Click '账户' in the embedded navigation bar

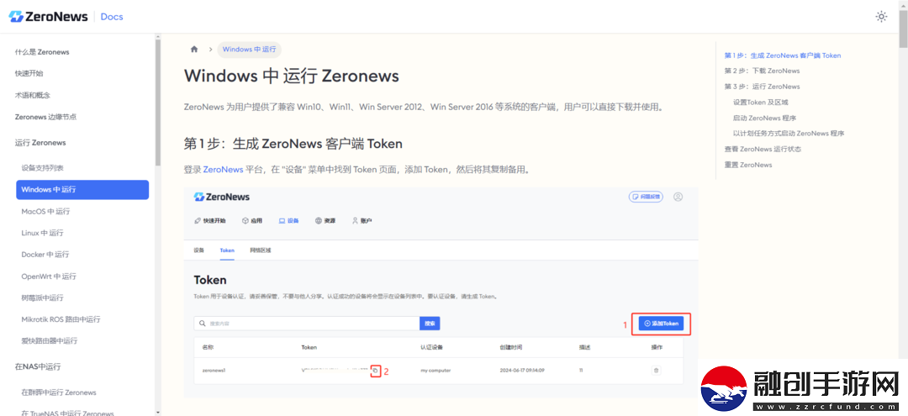pos(362,221)
